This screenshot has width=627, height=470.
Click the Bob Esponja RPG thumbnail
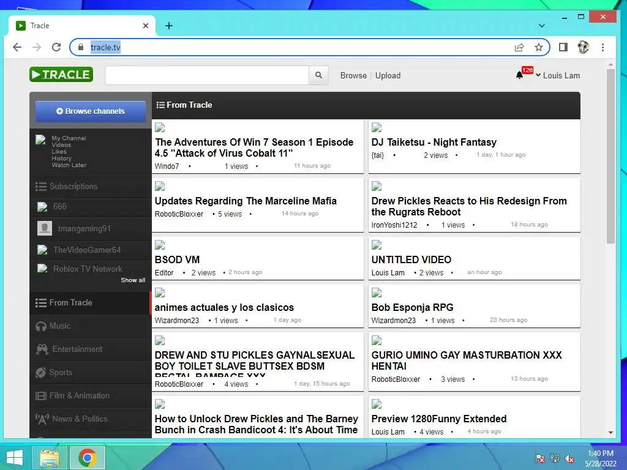[x=377, y=293]
